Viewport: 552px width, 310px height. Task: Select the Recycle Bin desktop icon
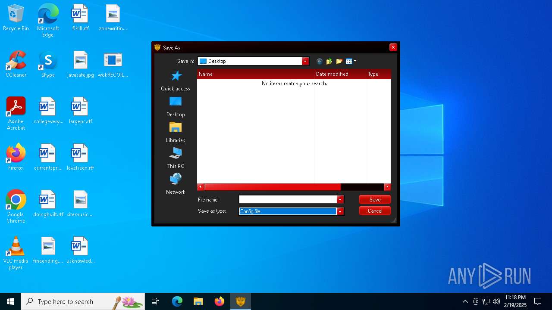(16, 18)
